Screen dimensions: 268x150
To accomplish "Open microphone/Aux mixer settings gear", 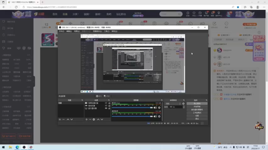I will (159, 108).
